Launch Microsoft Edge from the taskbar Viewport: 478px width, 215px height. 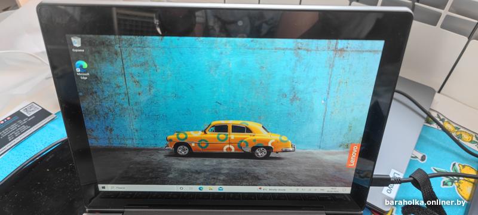coord(201,189)
